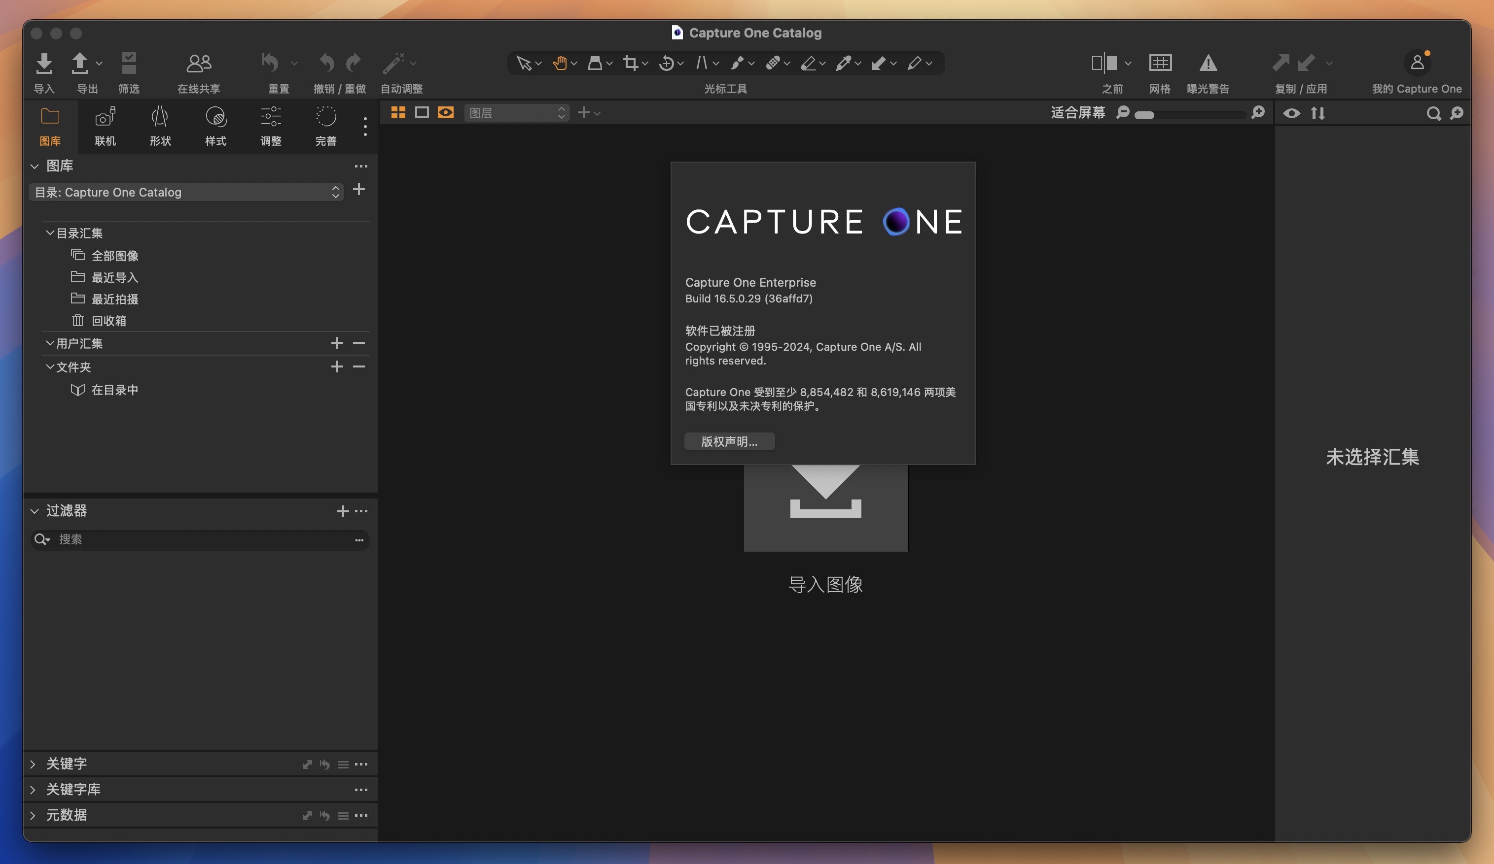Select the Draw mask brush tool
This screenshot has height=864, width=1494.
(x=737, y=63)
